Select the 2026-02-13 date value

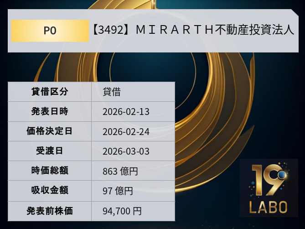pos(126,112)
